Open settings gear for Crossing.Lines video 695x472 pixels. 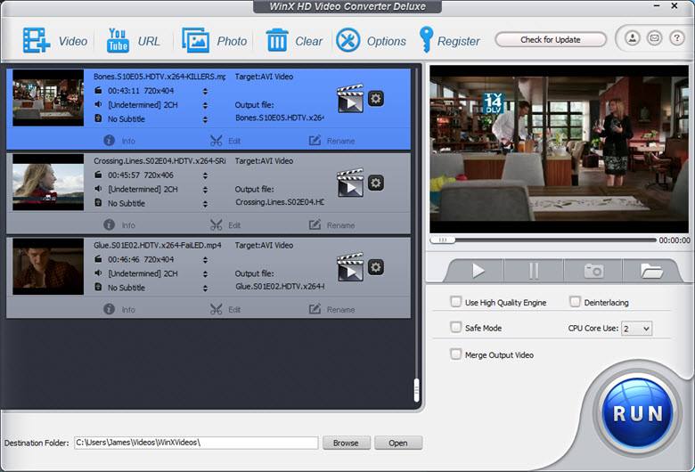click(x=376, y=183)
